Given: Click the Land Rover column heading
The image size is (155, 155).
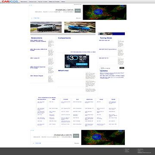Looking at the screenshot, I should [90, 99].
